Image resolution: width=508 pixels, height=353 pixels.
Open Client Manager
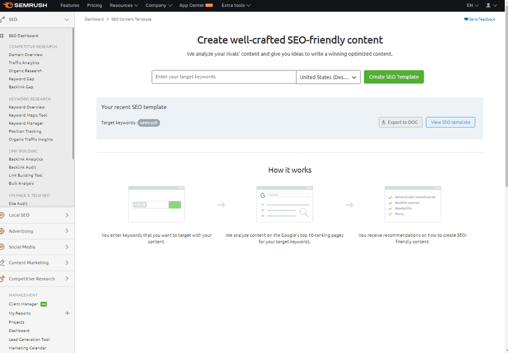[23, 304]
